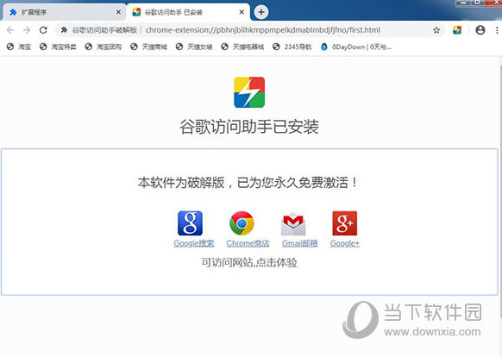
Task: Open the 2345导航 bookmark
Action: coord(292,47)
